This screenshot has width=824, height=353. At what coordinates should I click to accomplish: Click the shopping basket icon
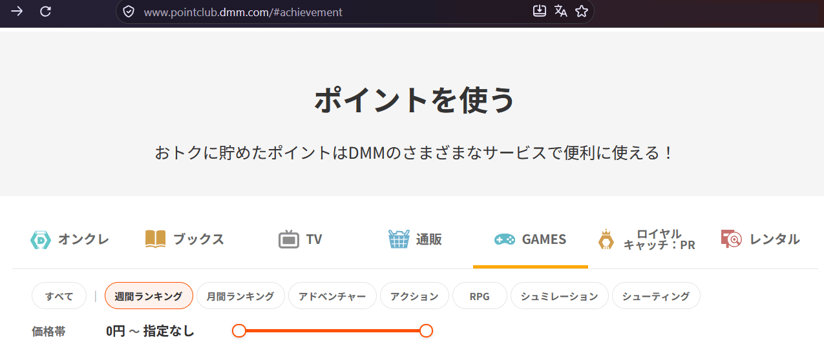tap(399, 239)
